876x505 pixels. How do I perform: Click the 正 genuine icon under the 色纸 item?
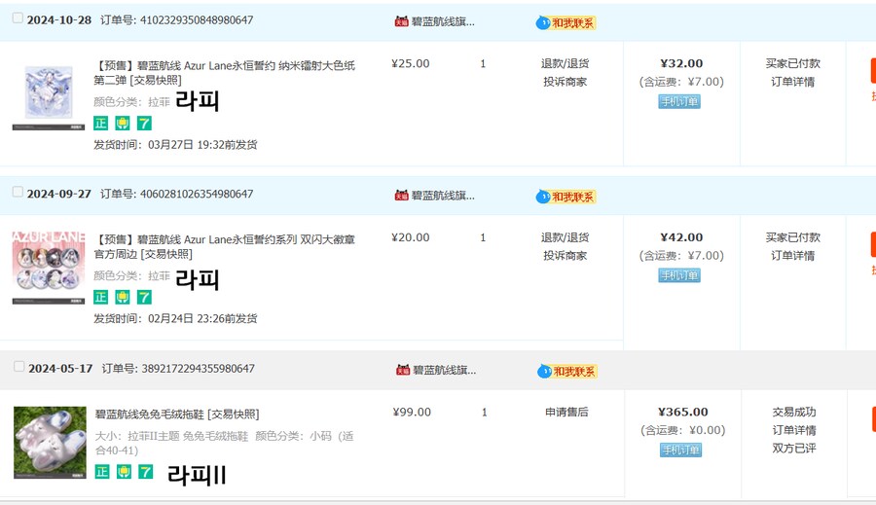[100, 123]
